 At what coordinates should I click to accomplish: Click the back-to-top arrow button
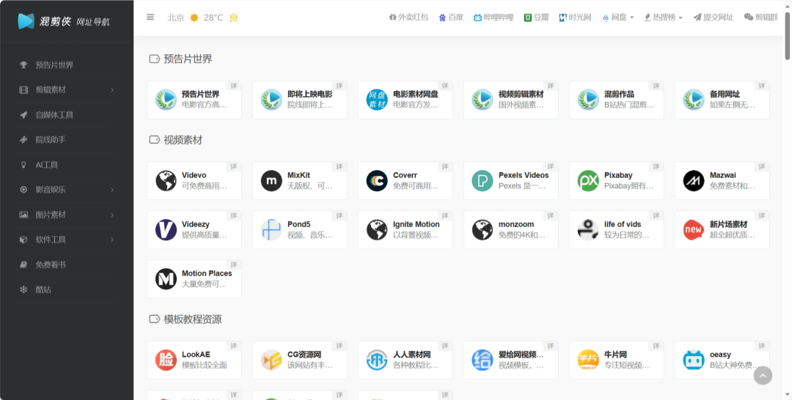[763, 375]
